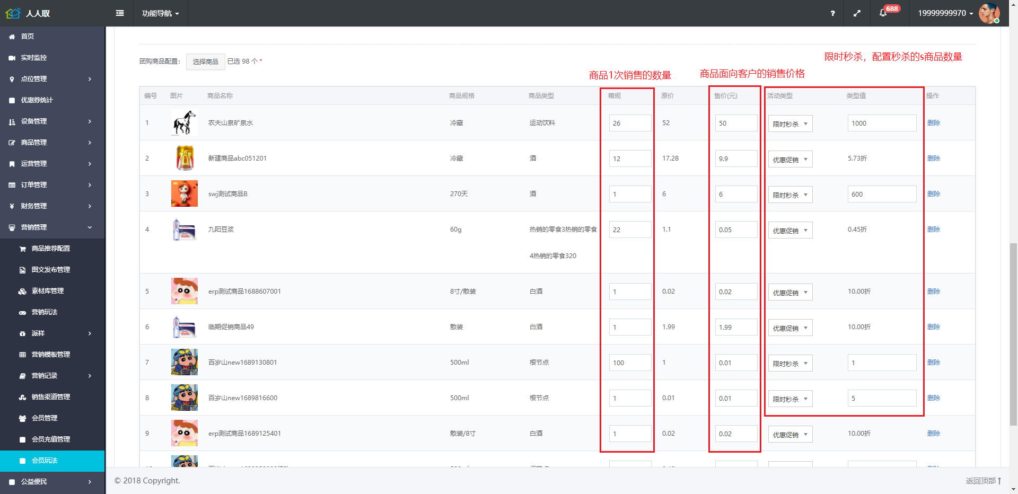This screenshot has height=494, width=1018.
Task: Expand the 订单管理 sidebar section
Action: coord(52,185)
